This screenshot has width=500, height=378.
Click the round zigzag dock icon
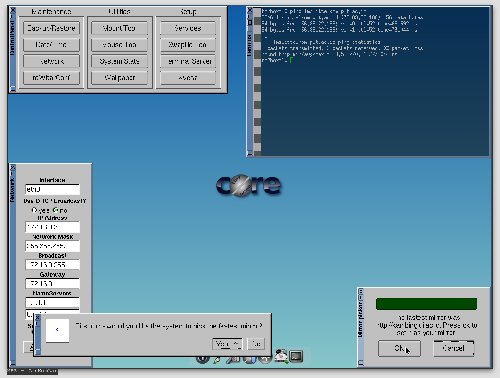click(265, 359)
